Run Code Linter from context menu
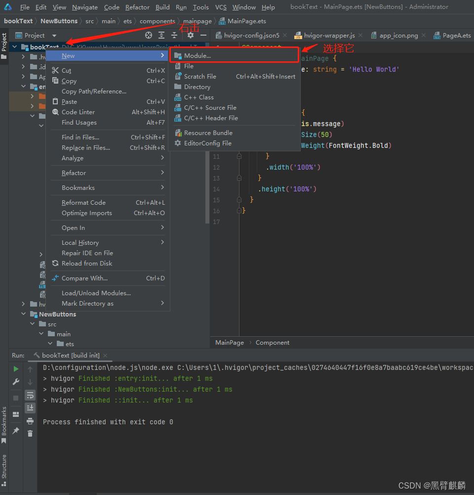The height and width of the screenshot is (495, 474). tap(108, 112)
